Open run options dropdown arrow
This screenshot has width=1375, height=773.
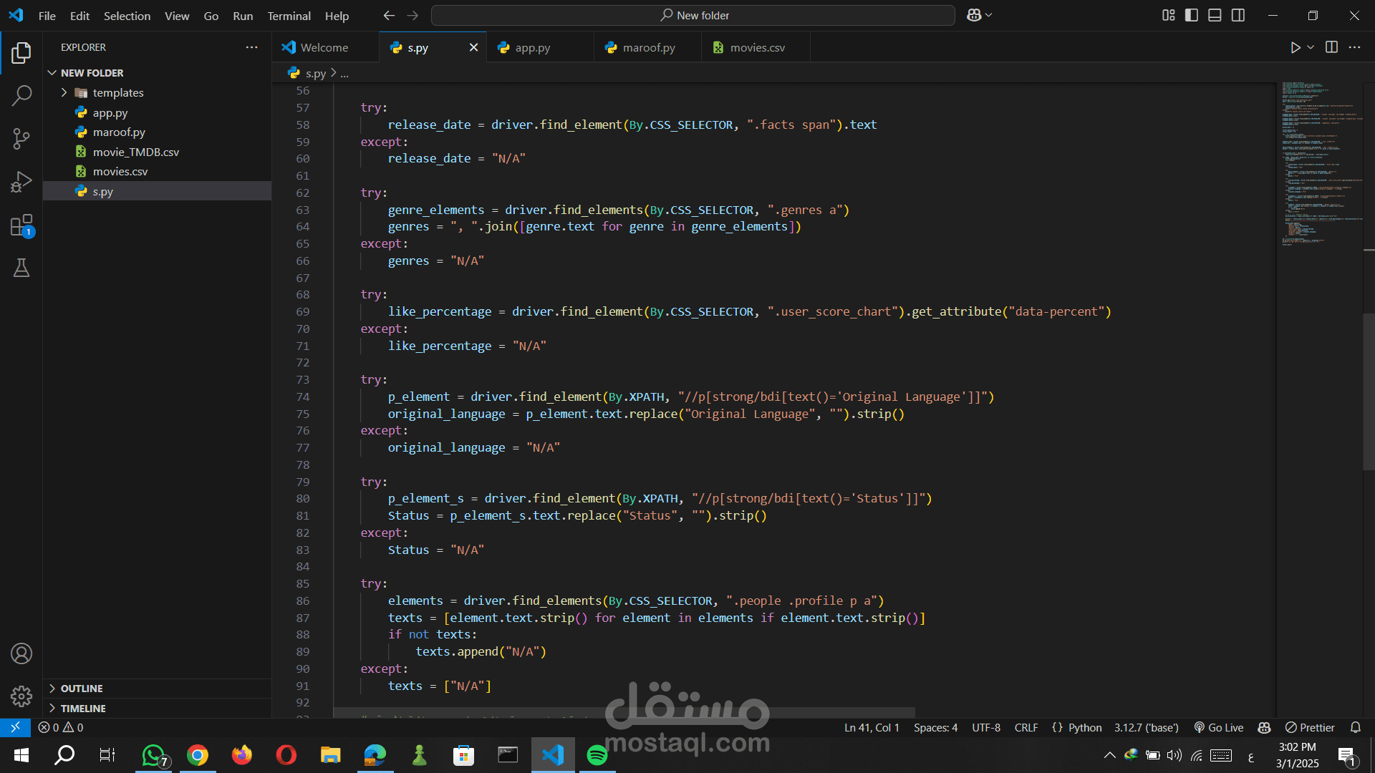point(1311,47)
